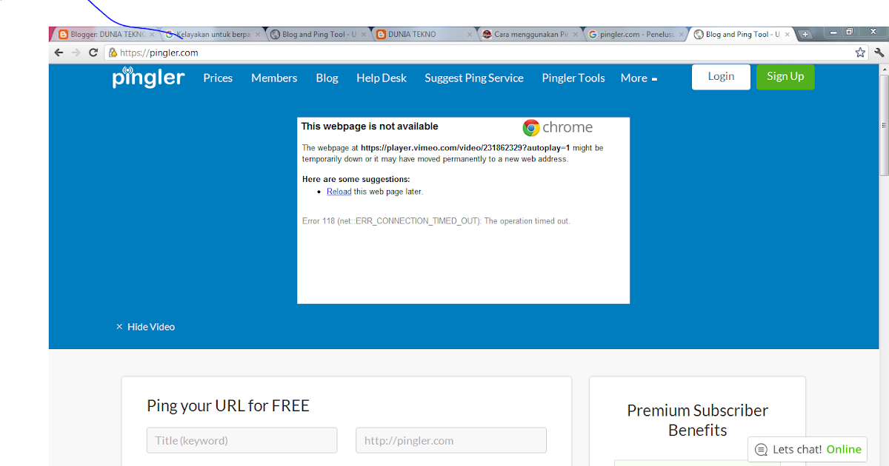Viewport: 889px width, 466px height.
Task: Click the browser forward arrow
Action: pyautogui.click(x=76, y=53)
